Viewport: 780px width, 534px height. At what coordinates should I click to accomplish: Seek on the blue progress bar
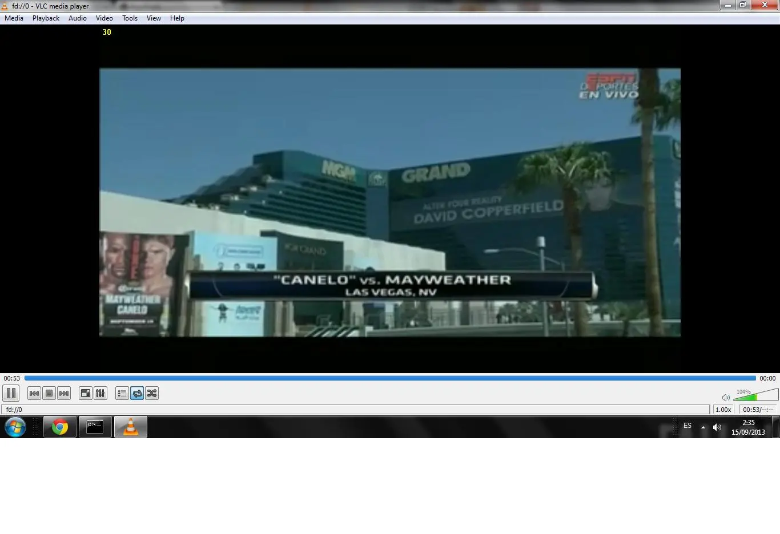point(390,378)
